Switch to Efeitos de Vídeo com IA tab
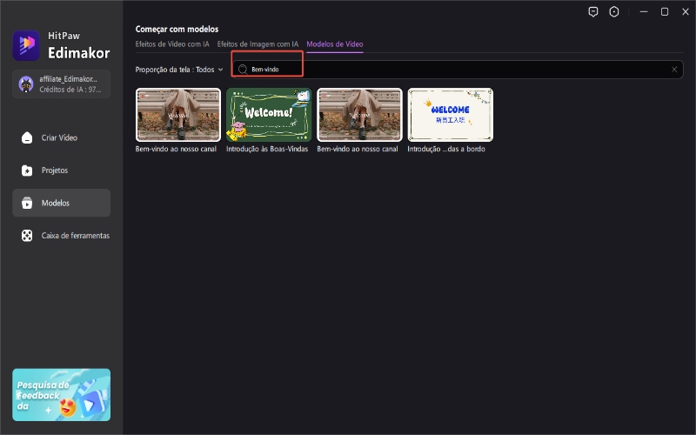The height and width of the screenshot is (435, 696). point(172,43)
